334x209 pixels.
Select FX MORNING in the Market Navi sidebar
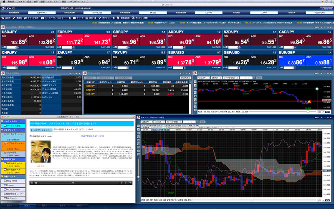tap(13, 189)
